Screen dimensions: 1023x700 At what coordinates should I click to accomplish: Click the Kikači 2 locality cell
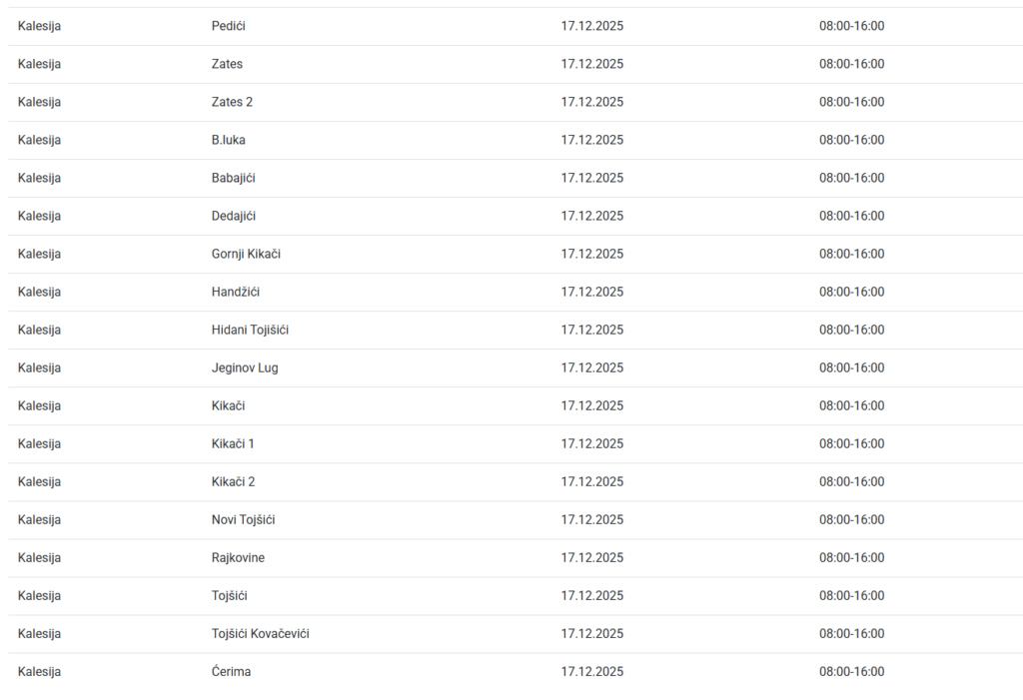pyautogui.click(x=233, y=481)
